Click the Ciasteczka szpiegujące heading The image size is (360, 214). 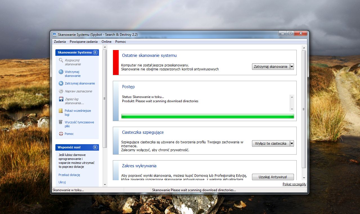143,132
